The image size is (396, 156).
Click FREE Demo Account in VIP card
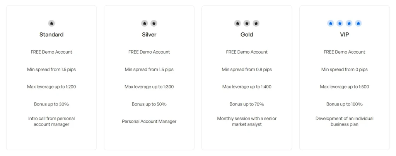pyautogui.click(x=345, y=52)
